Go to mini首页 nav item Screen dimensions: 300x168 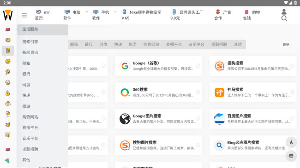[x=43, y=15]
